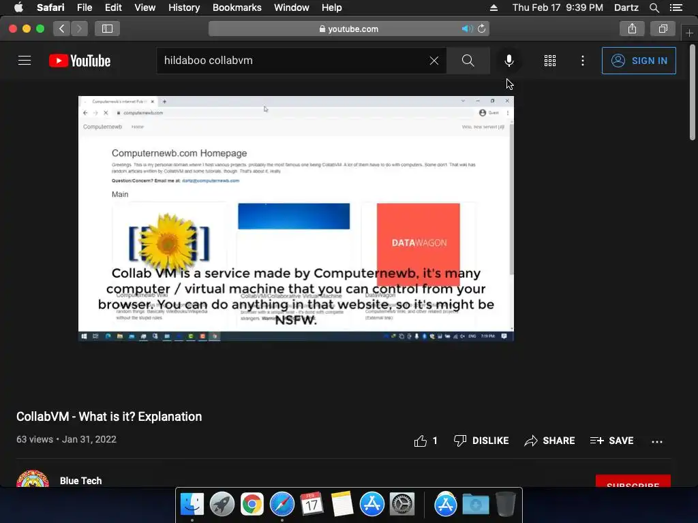Clear the search box with X
The height and width of the screenshot is (523, 698).
[x=434, y=61]
